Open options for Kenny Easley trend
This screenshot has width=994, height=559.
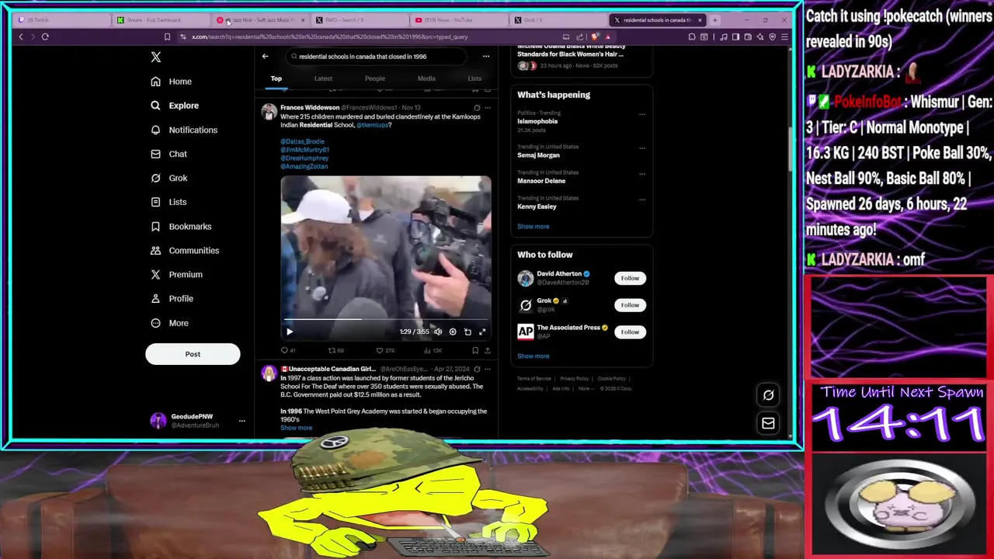642,199
